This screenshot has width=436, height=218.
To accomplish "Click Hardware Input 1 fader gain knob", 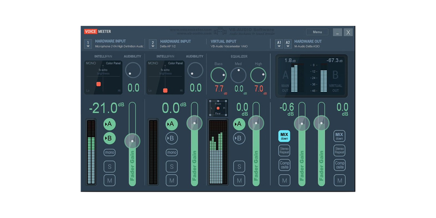I will (132, 141).
